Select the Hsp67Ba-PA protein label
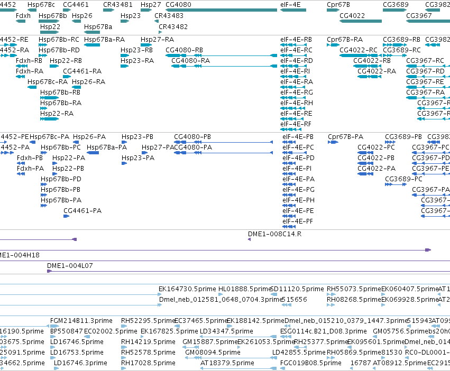450x371 pixels. (x=107, y=147)
